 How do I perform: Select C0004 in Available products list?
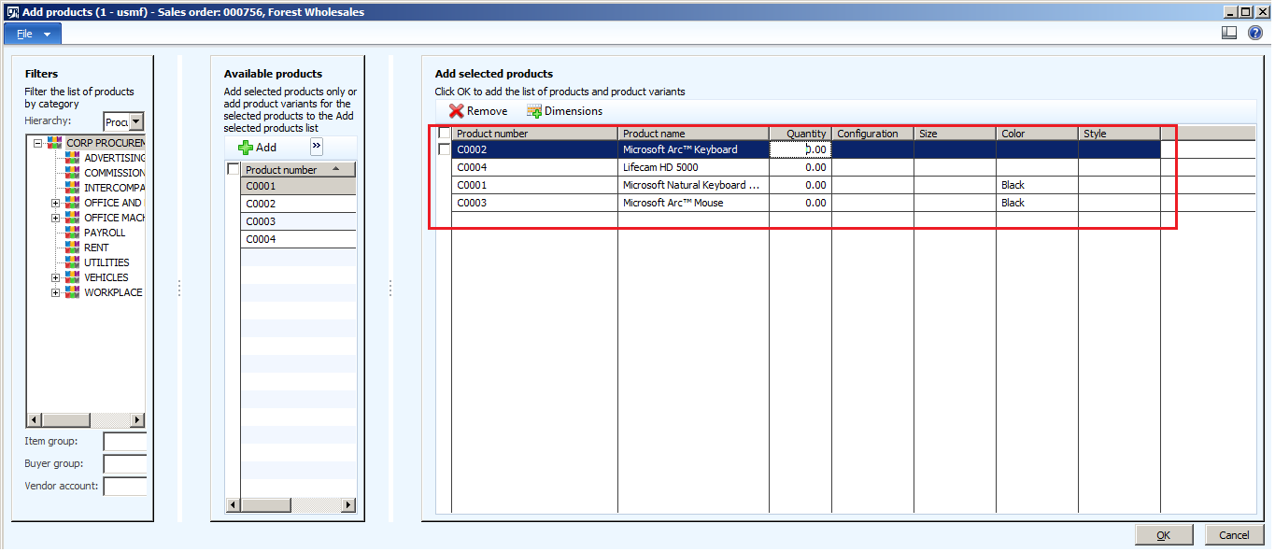pos(298,239)
